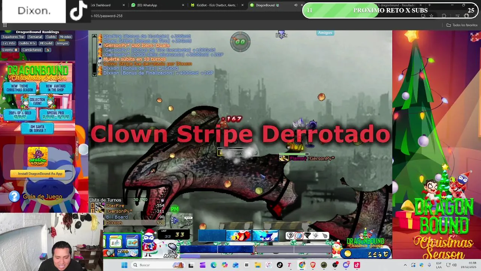Open the Evento button
This screenshot has height=271, width=481.
[10, 50]
